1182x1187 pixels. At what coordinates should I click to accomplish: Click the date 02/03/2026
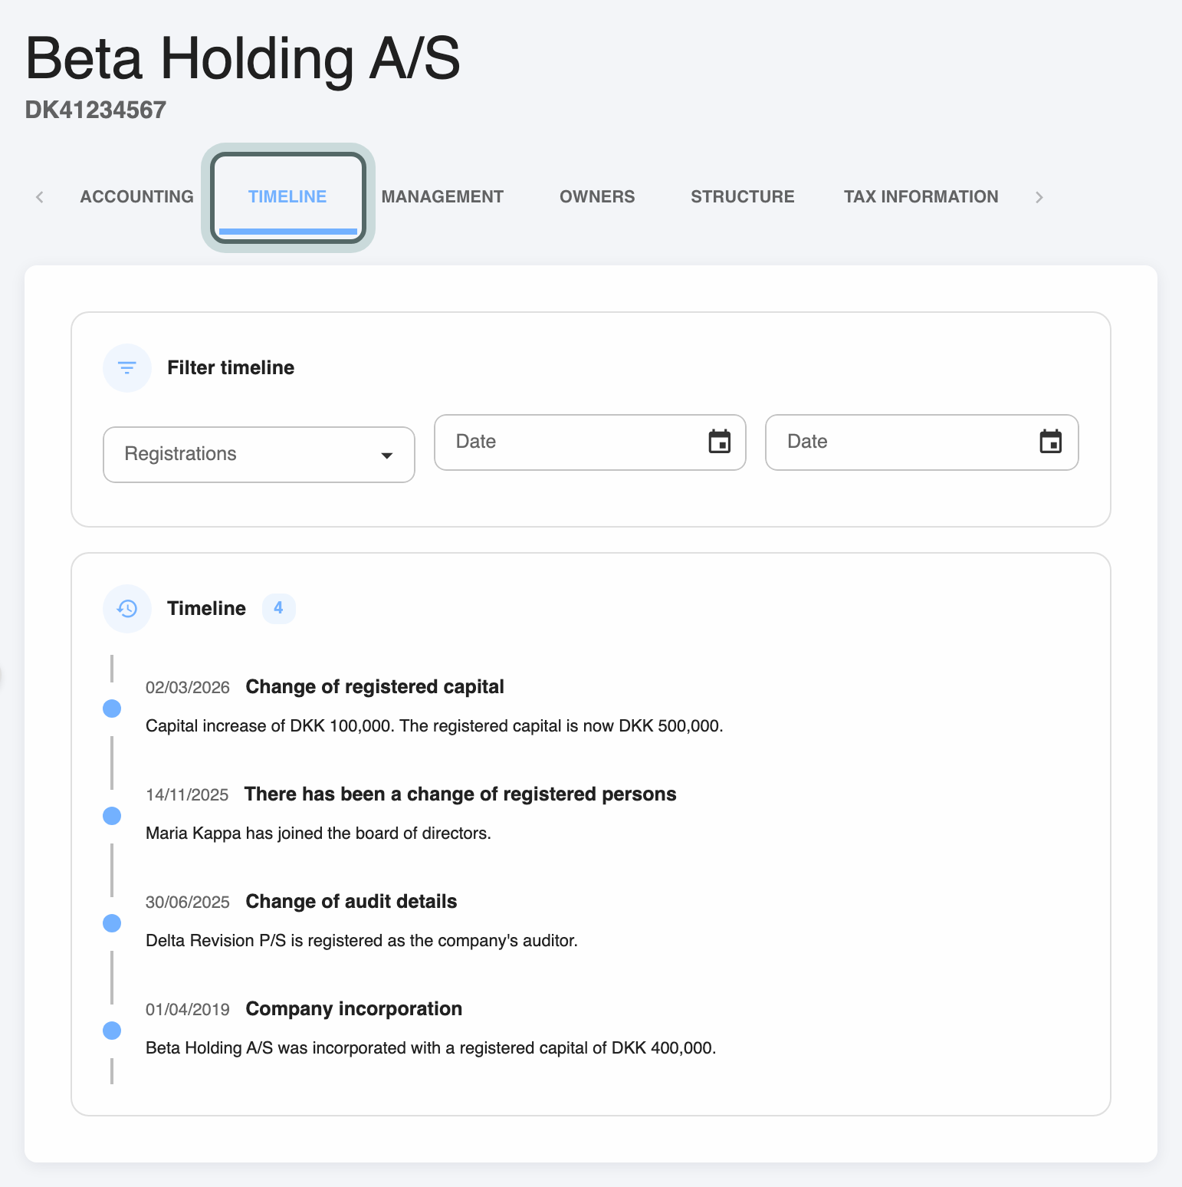(x=188, y=688)
